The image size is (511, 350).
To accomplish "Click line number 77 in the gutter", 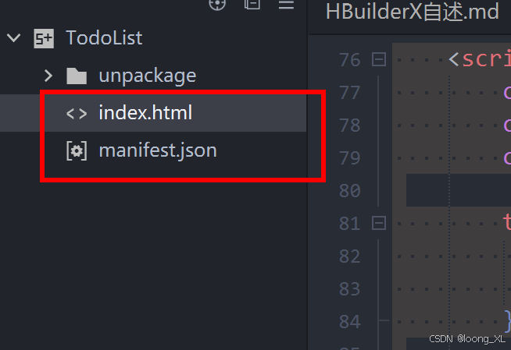I will tap(350, 92).
